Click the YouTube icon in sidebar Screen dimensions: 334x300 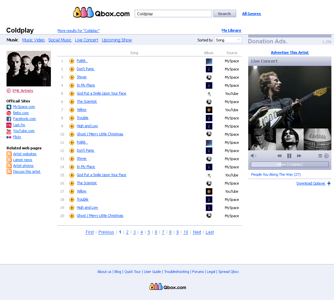[x=9, y=131]
